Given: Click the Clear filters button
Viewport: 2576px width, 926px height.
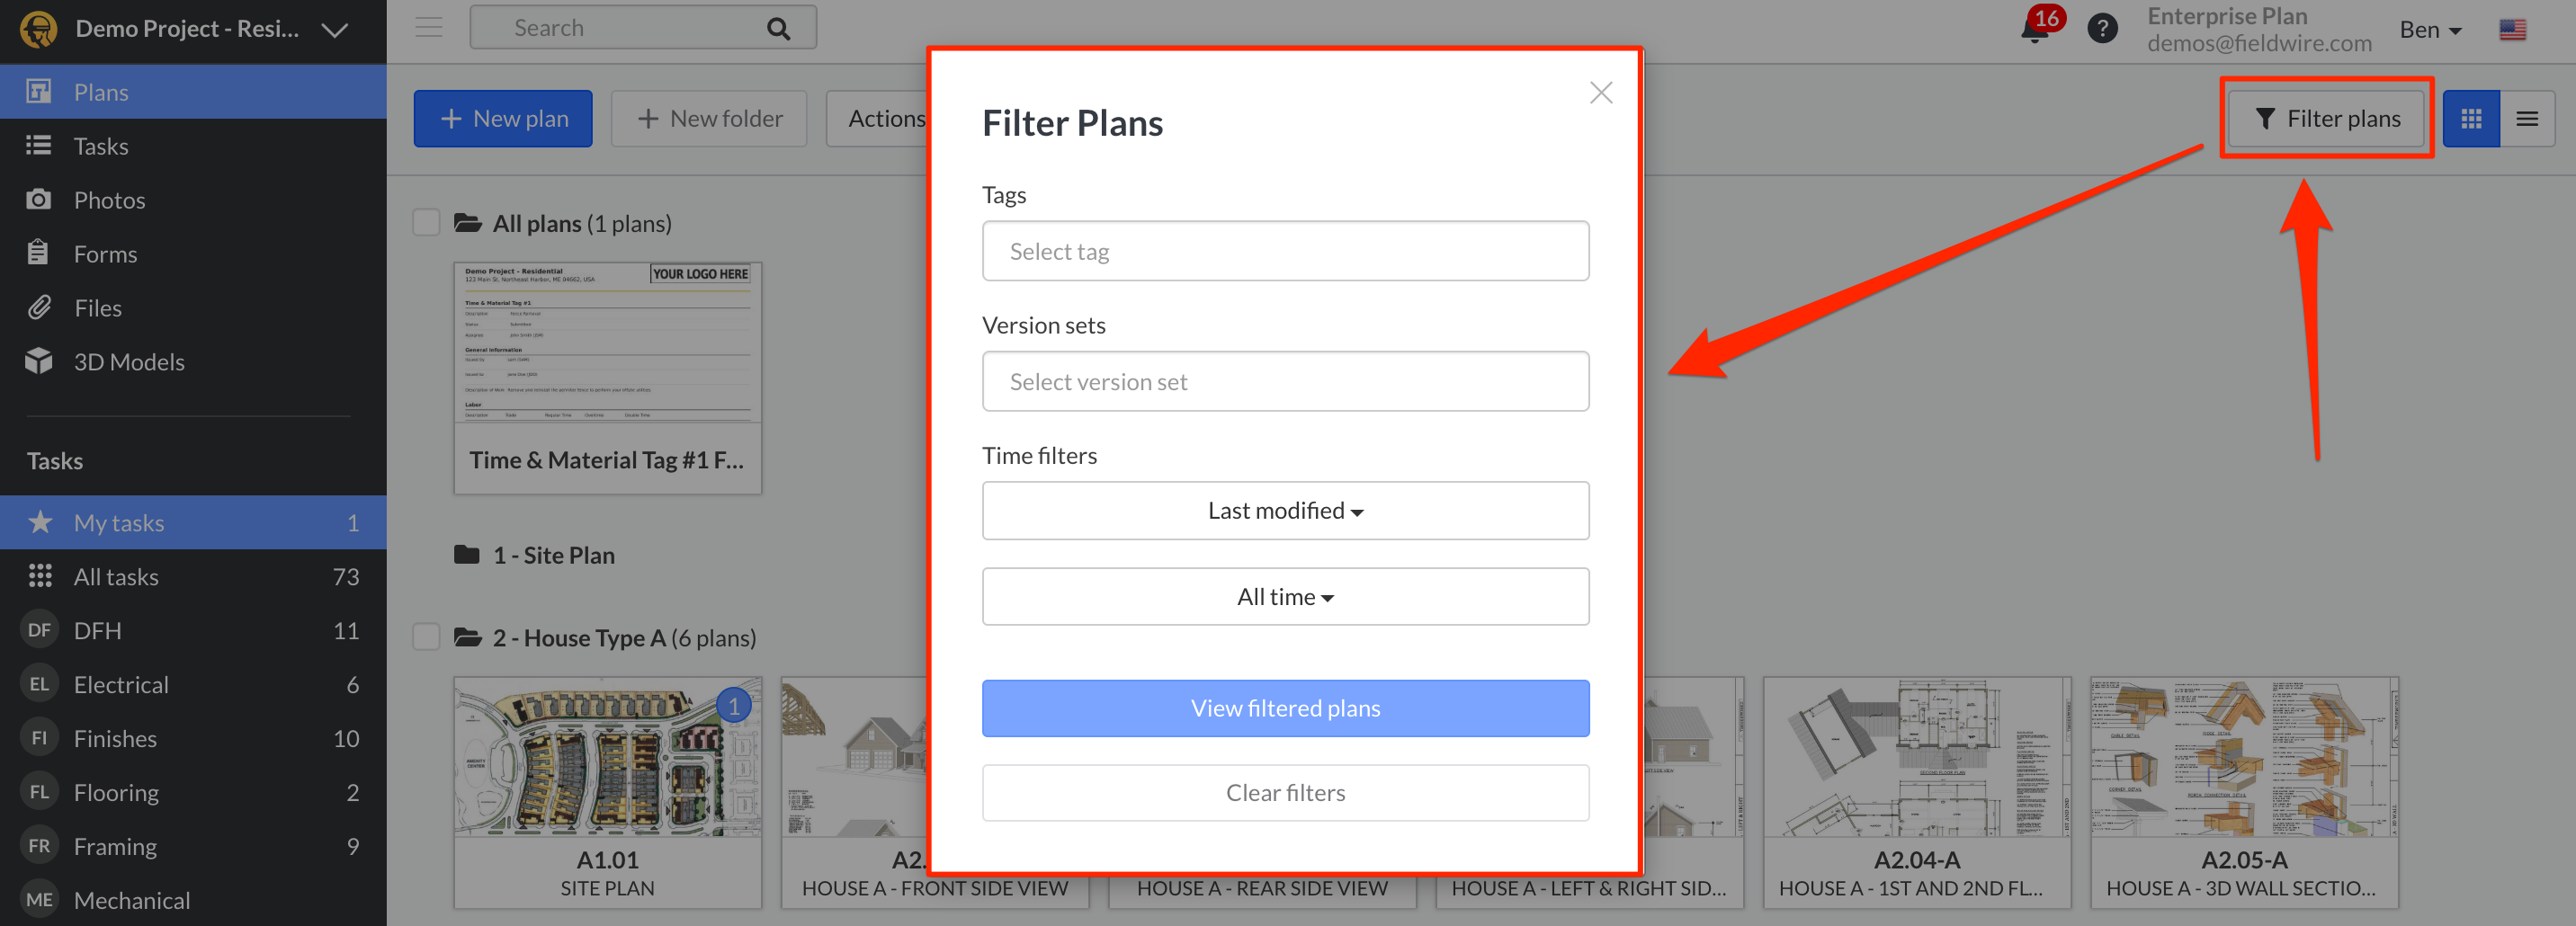Looking at the screenshot, I should coord(1285,793).
